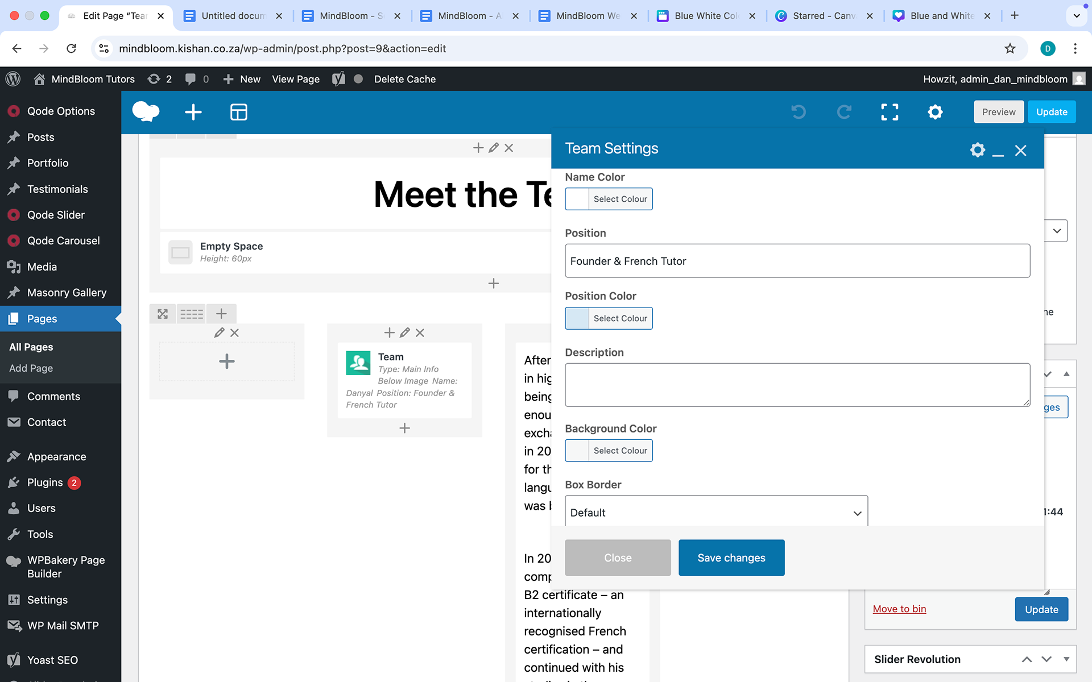This screenshot has width=1092, height=682.
Task: Open View Page link in admin bar
Action: pyautogui.click(x=296, y=79)
